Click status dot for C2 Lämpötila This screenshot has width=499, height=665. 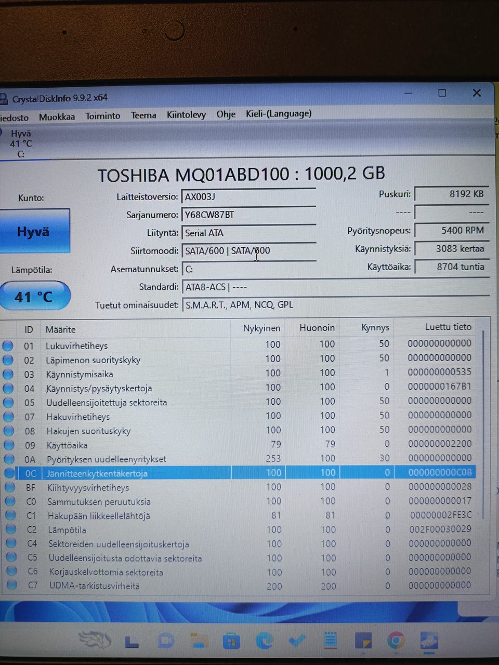(x=11, y=529)
